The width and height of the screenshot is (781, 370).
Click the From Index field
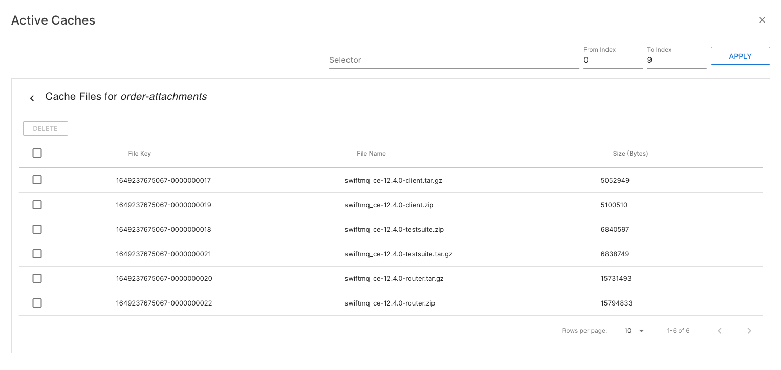click(x=612, y=60)
